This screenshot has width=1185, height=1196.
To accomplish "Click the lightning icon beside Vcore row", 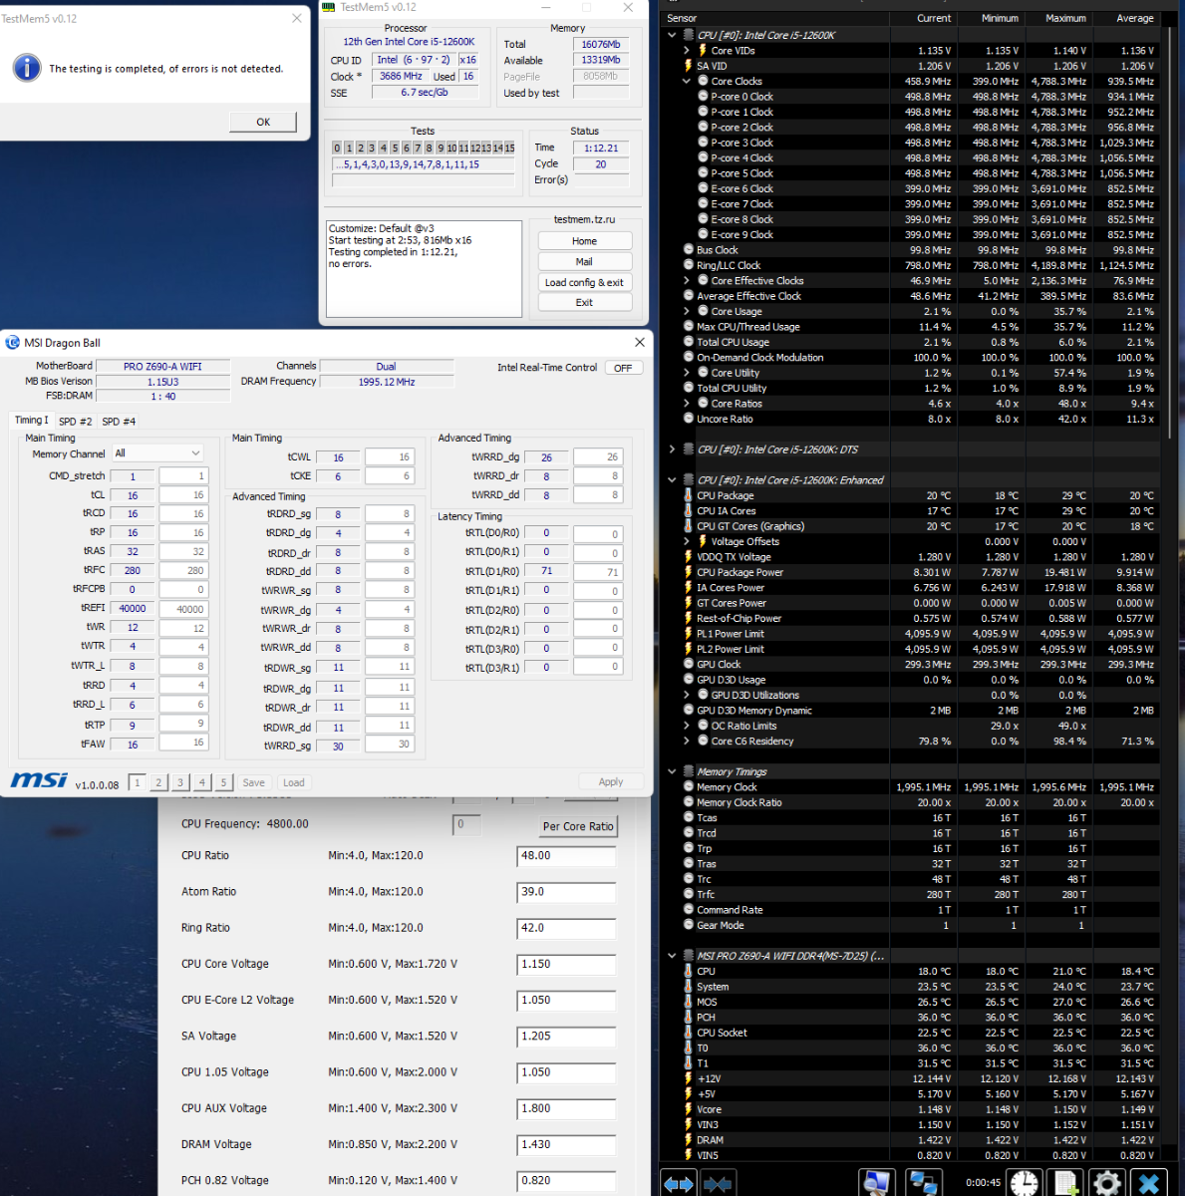I will (x=688, y=1109).
